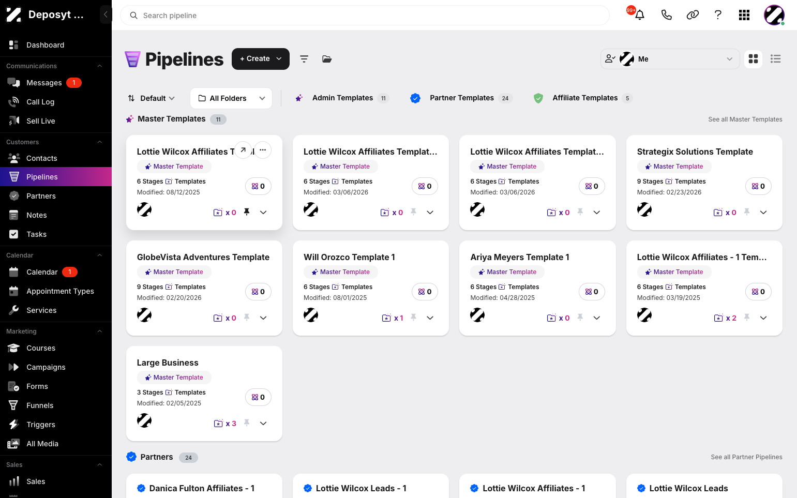Image resolution: width=797 pixels, height=498 pixels.
Task: Click user avatar in top right
Action: [774, 15]
